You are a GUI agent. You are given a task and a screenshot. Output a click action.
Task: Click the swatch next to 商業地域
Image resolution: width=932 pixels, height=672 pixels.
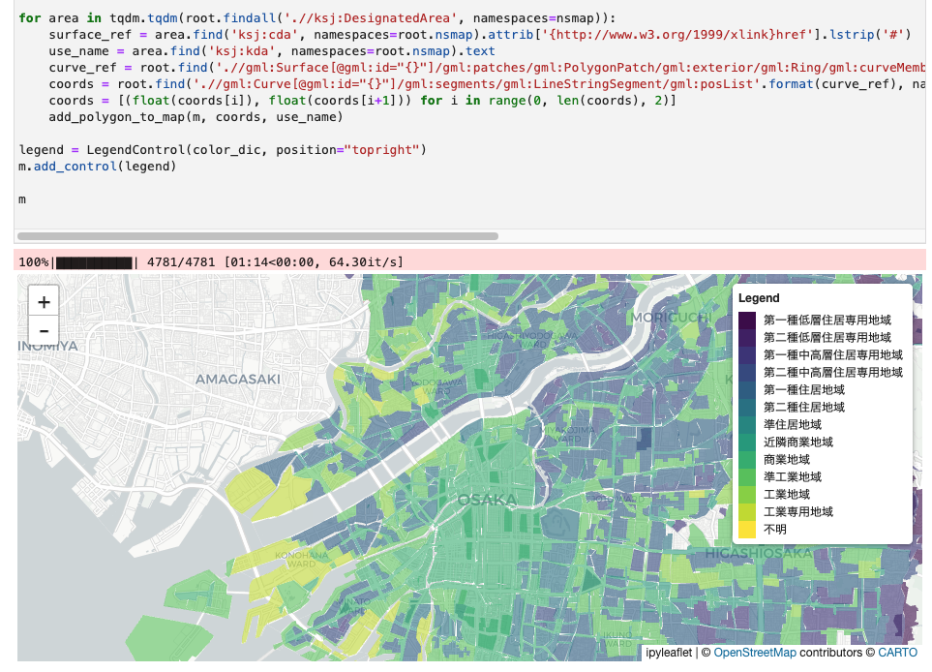pos(746,459)
